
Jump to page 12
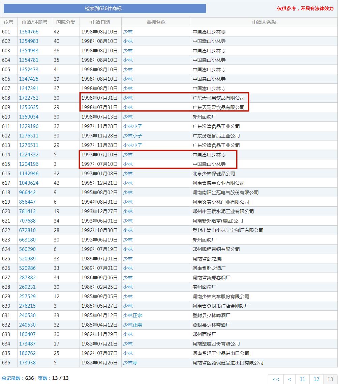tap(316, 379)
